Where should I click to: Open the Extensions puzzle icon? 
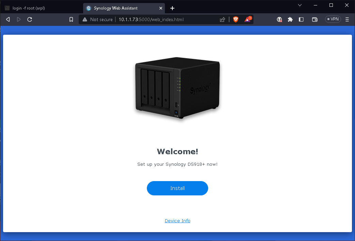290,19
